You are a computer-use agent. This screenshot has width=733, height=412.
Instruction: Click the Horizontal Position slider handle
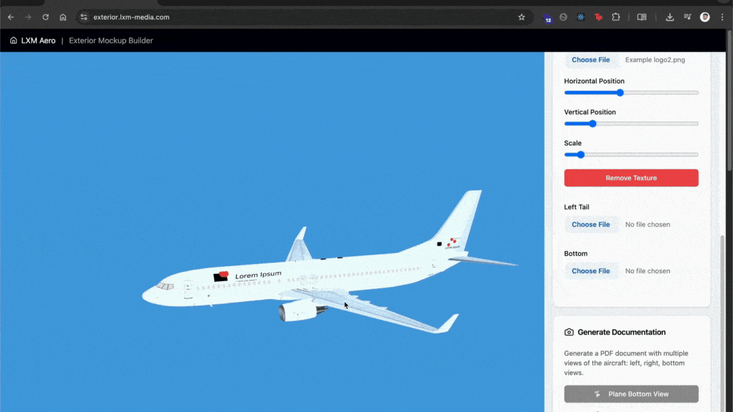(620, 93)
